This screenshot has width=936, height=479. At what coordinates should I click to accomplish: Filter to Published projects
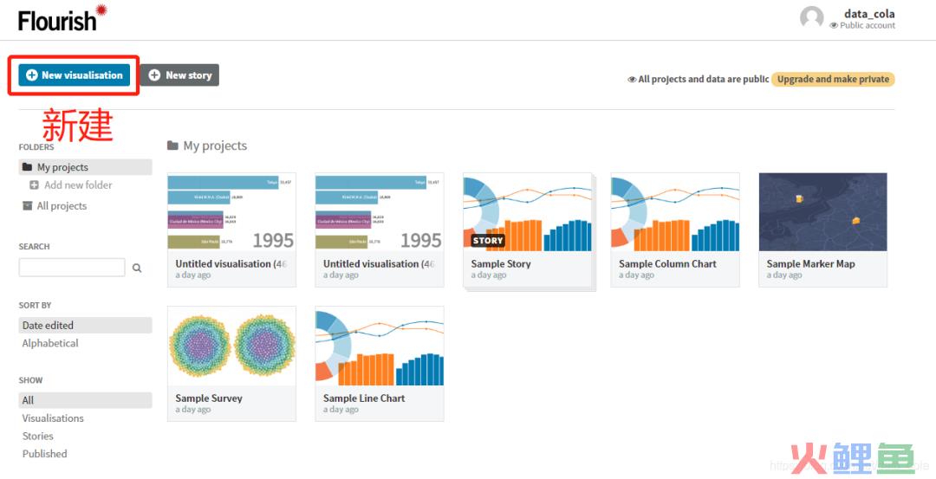pyautogui.click(x=45, y=454)
